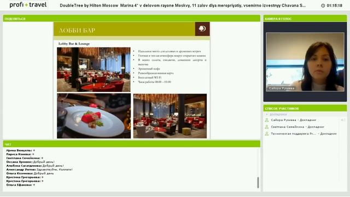Click the elapsed time 01:15:18
Viewport: 350px width, 197px height.
coord(334,5)
